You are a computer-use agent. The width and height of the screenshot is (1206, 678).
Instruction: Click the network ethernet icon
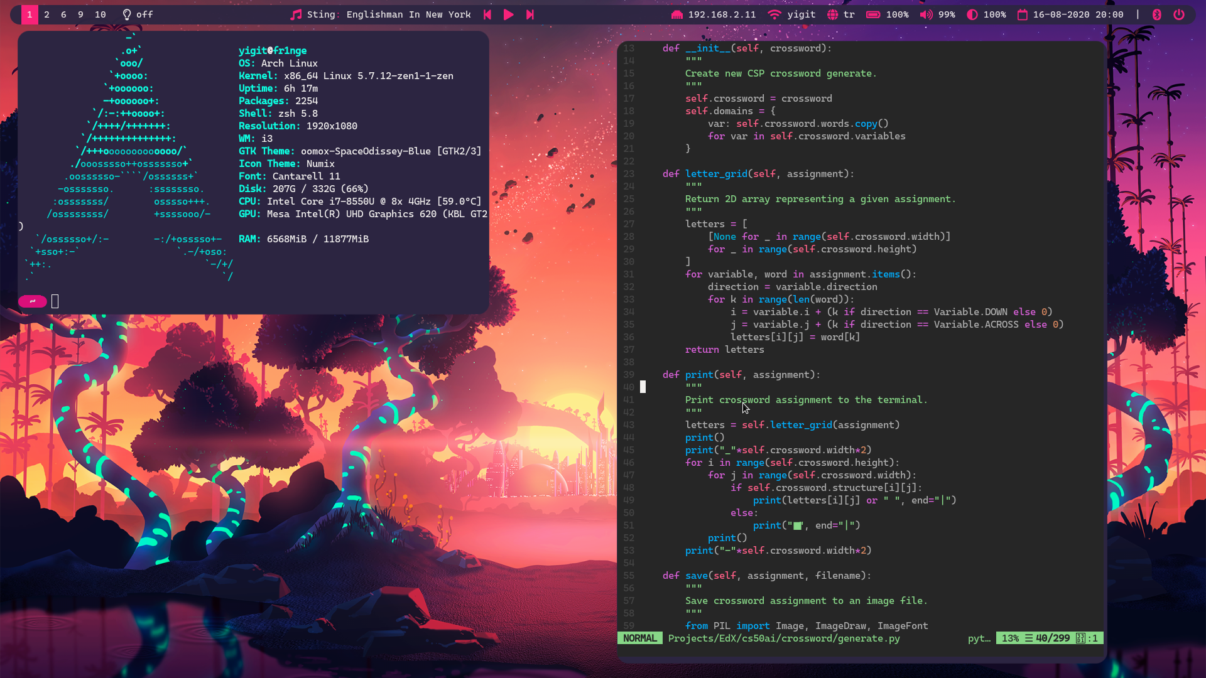click(676, 14)
